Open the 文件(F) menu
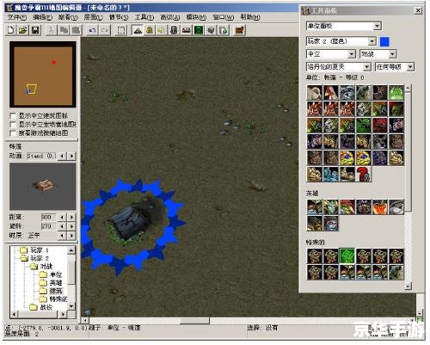 pos(17,17)
